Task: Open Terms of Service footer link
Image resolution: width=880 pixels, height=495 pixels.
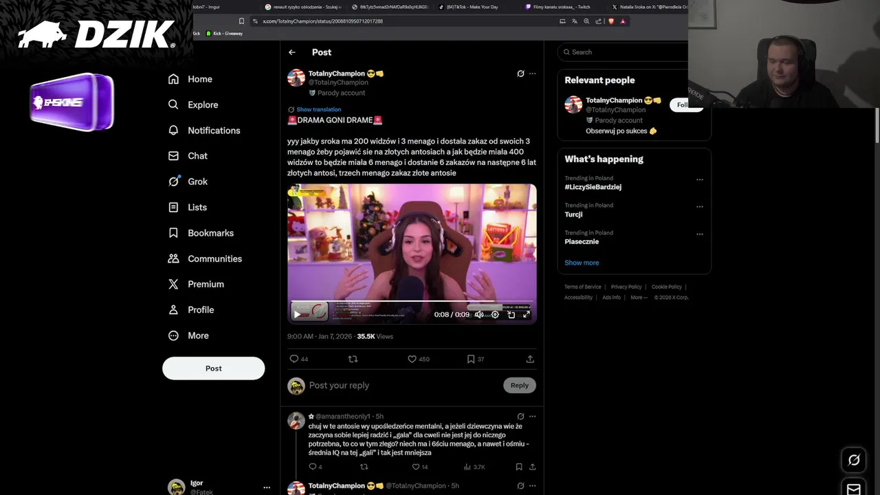Action: tap(583, 287)
